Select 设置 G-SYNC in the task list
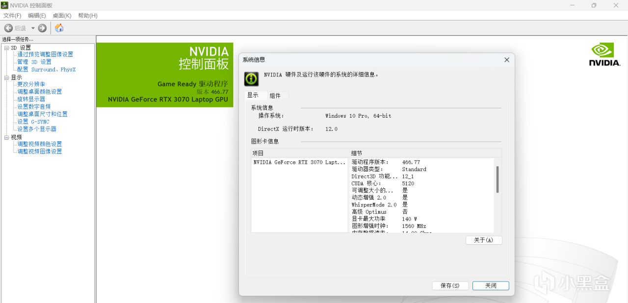The width and height of the screenshot is (628, 303). (32, 121)
